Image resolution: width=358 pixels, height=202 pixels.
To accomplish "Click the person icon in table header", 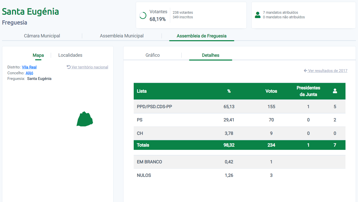I will pos(335,91).
